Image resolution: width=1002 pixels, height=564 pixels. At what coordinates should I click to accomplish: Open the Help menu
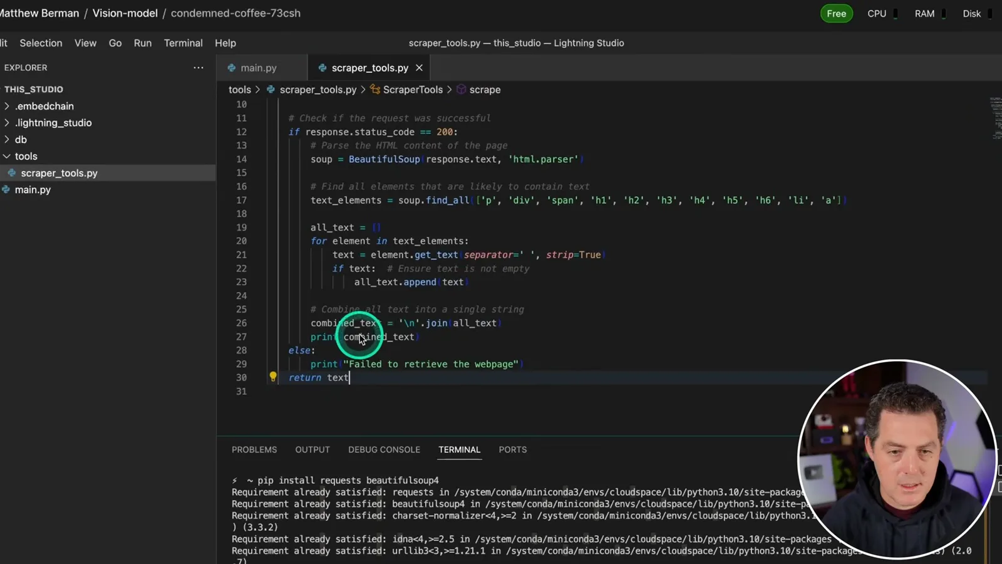tap(225, 43)
